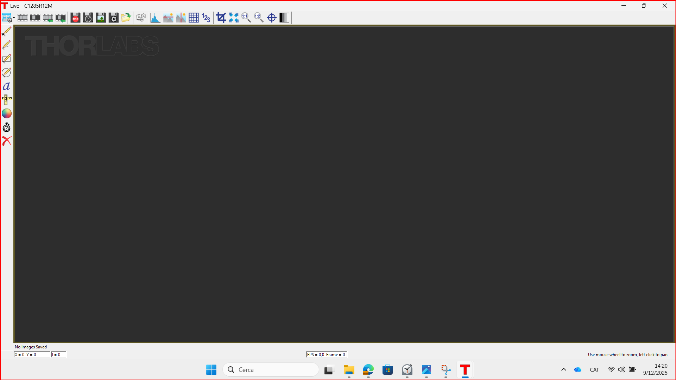Screen dimensions: 676x380
Task: Select the crop region of interest tool
Action: point(221,18)
